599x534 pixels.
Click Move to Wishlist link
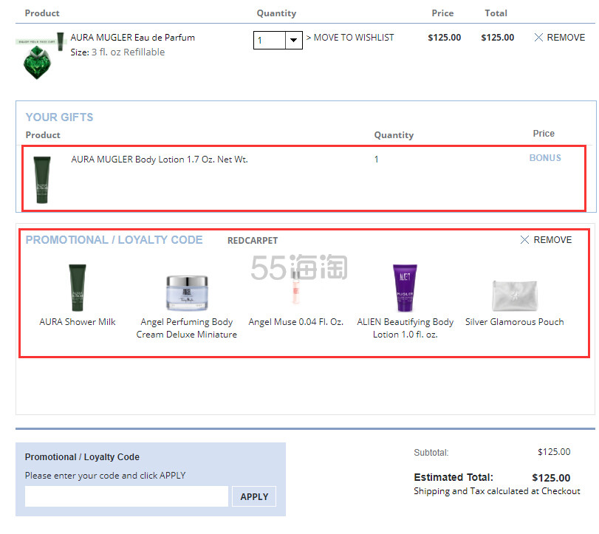[x=350, y=38]
